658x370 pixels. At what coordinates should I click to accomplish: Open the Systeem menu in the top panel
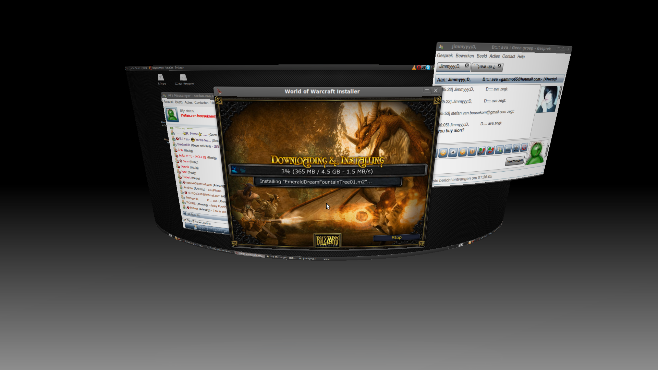click(180, 68)
